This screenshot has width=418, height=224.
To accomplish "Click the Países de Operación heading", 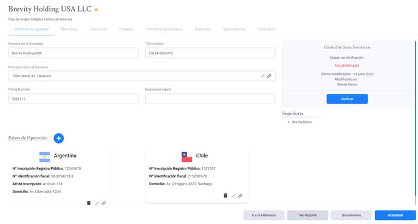I will pyautogui.click(x=28, y=138).
